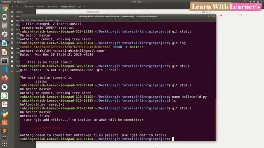This screenshot has height=148, width=264.
Task: Click 'create mode 100644 save.txt' line
Action: tap(48, 28)
